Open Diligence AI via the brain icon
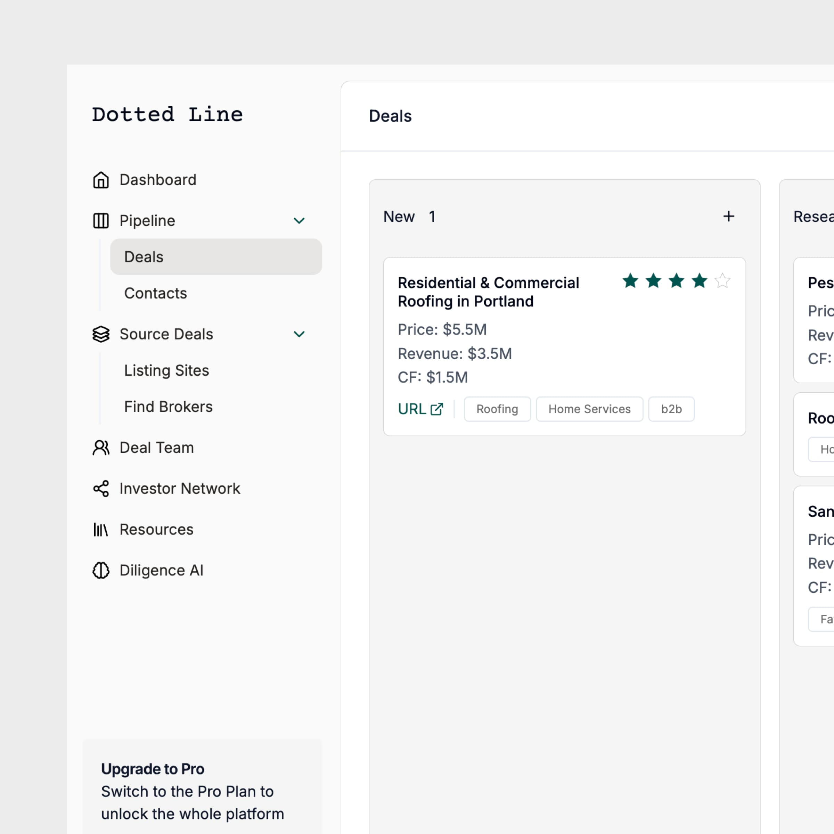Viewport: 834px width, 834px height. pos(100,570)
